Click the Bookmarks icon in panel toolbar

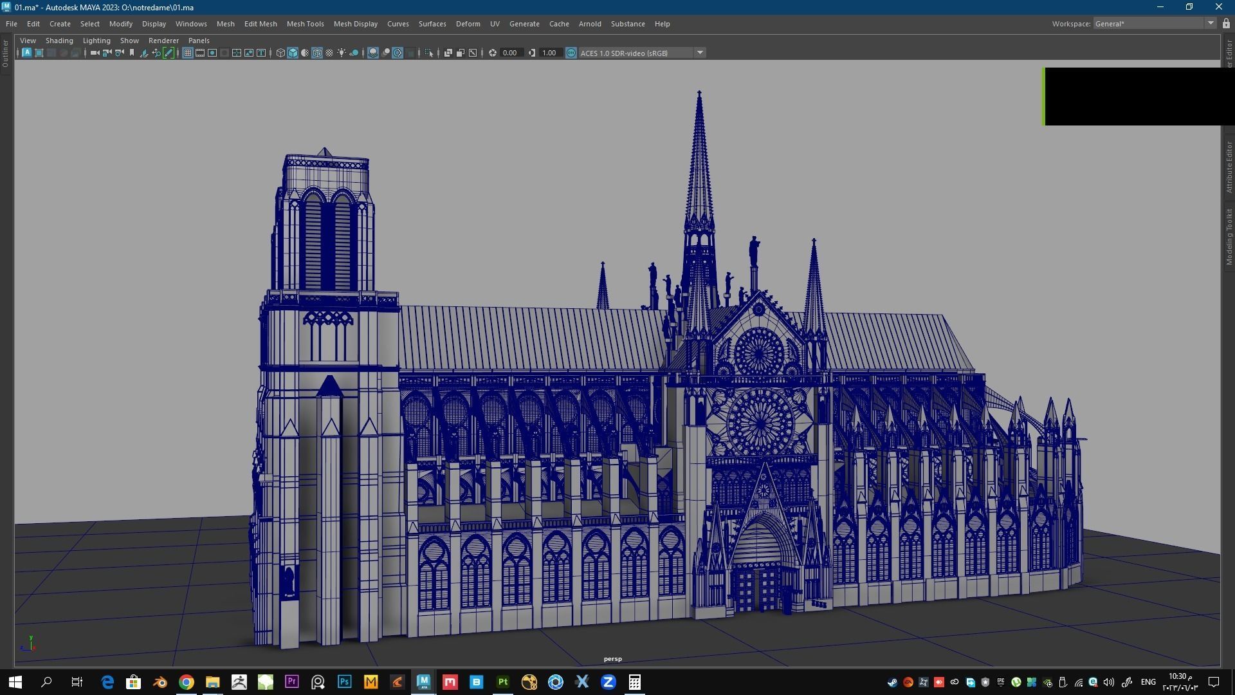132,53
